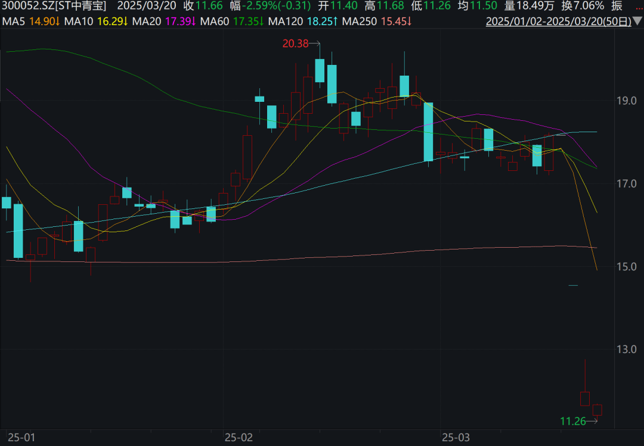This screenshot has width=644, height=446.
Task: Click the average price 均11.50 value
Action: (477, 6)
